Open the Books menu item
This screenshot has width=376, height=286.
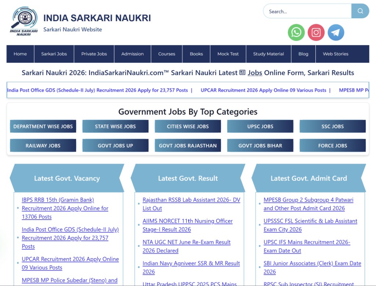196,54
